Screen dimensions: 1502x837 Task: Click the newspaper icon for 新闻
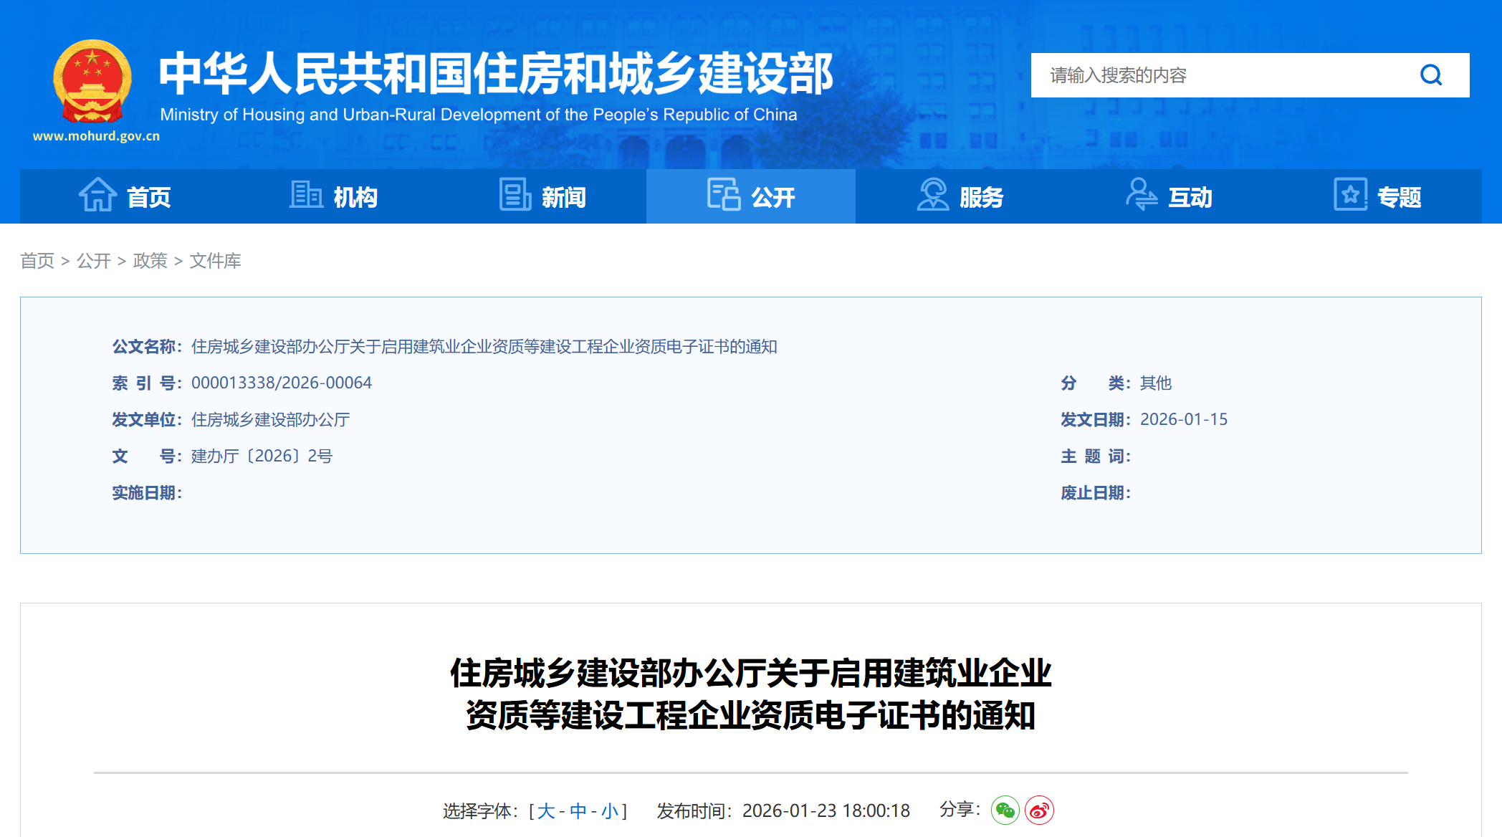click(x=515, y=195)
